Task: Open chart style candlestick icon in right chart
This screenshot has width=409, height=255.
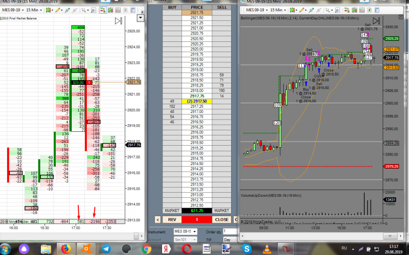Action: [x=292, y=10]
